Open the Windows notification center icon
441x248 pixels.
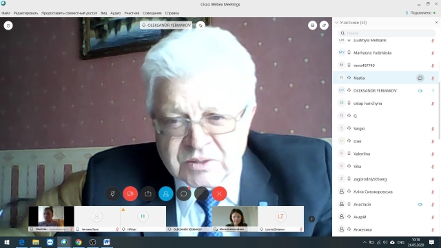432,242
